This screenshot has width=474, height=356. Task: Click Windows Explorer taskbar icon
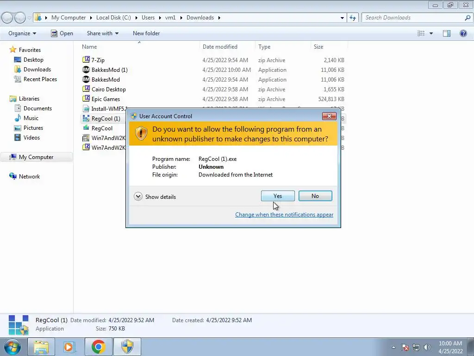pos(41,347)
